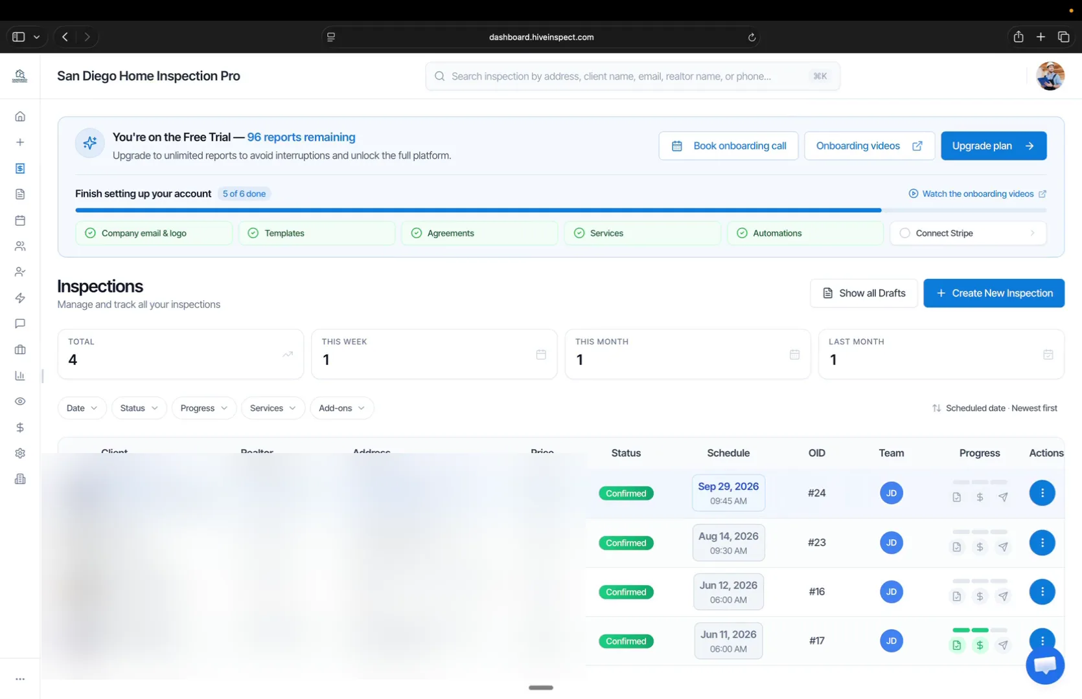Select the Agreements setup step

tap(479, 233)
